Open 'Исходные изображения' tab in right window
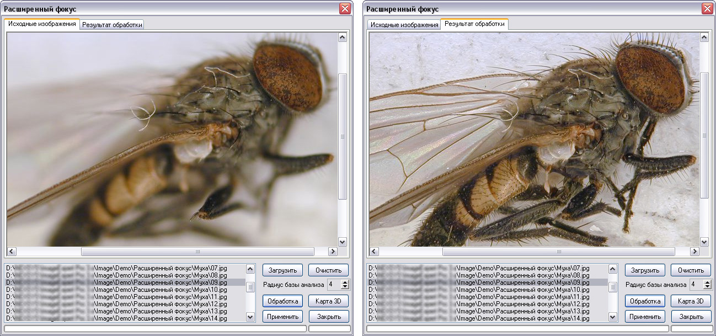The width and height of the screenshot is (716, 336). pos(404,25)
